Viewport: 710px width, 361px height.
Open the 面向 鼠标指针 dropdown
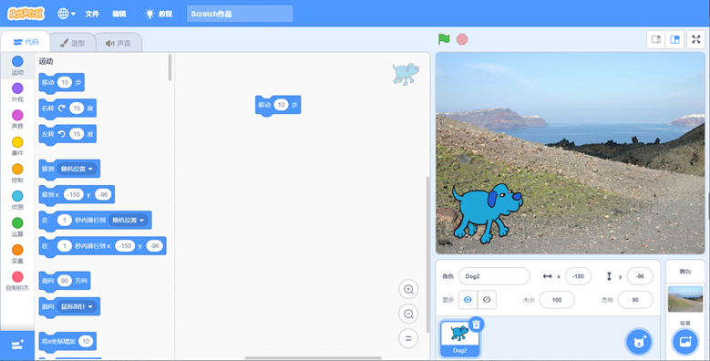pos(77,306)
